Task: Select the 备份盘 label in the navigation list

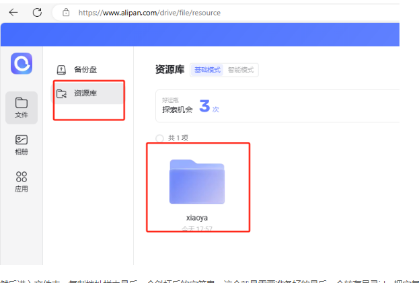Action: click(x=85, y=69)
